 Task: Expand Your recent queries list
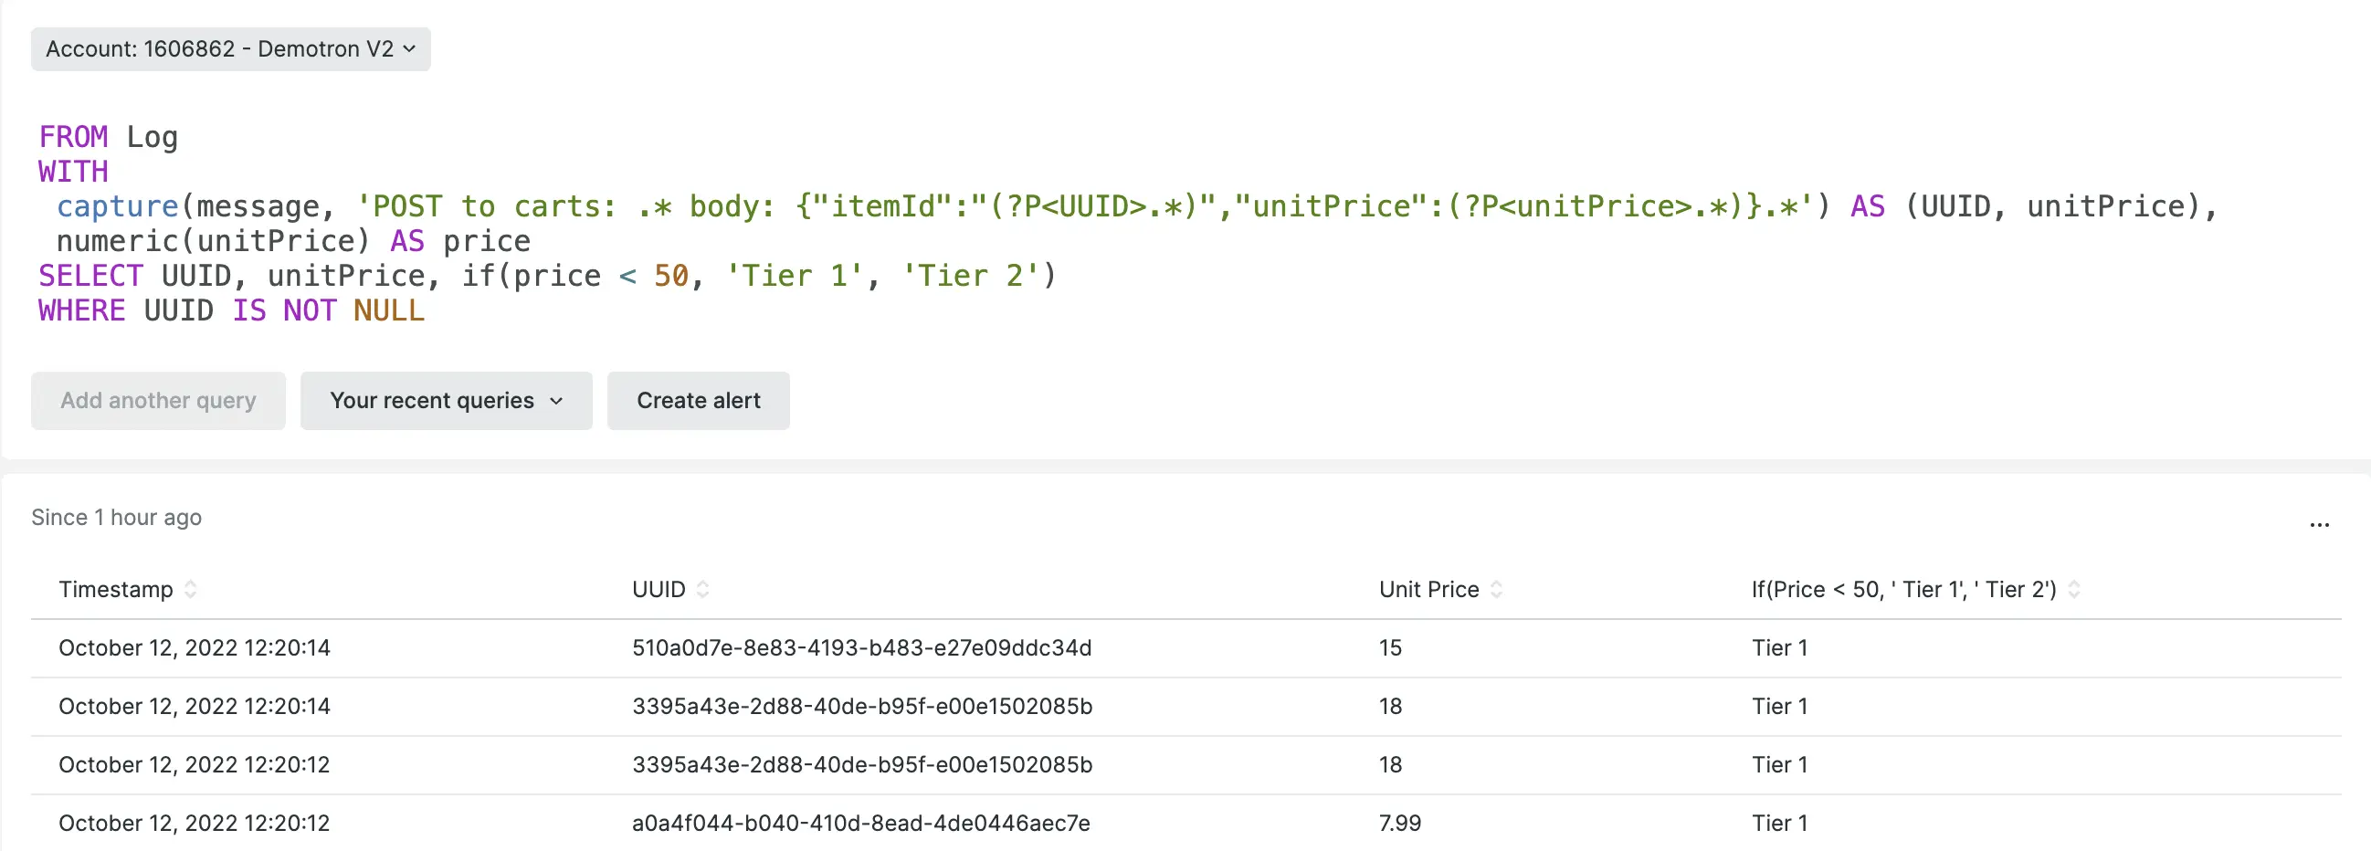click(x=446, y=401)
